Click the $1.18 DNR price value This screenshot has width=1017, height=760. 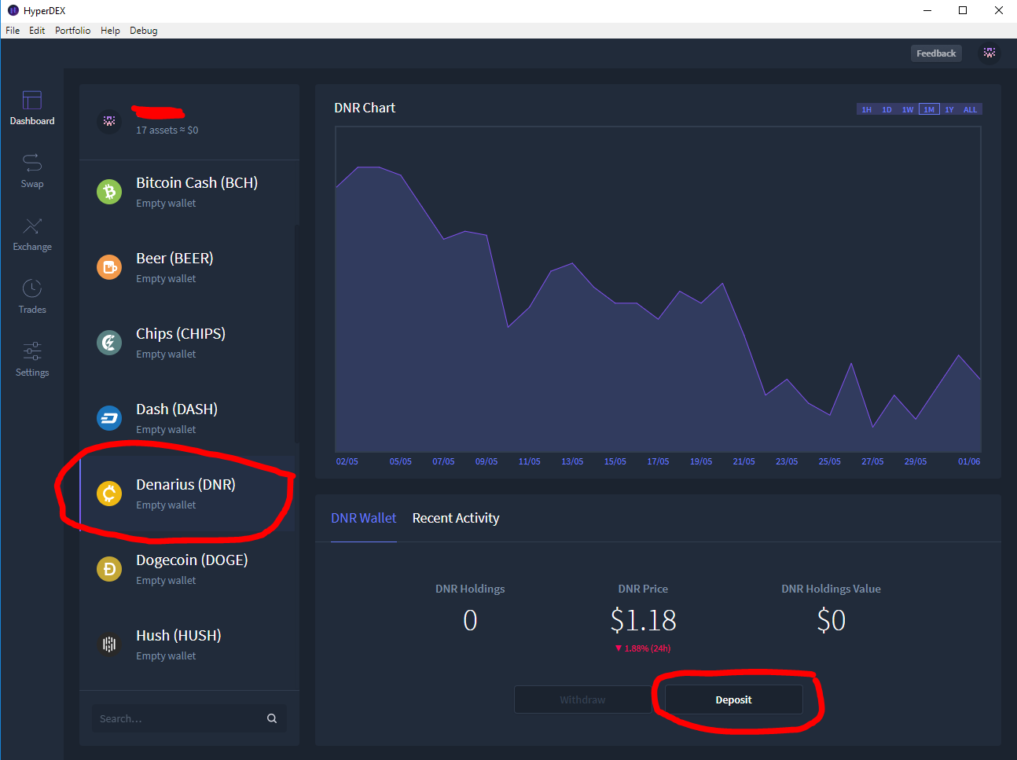point(643,620)
